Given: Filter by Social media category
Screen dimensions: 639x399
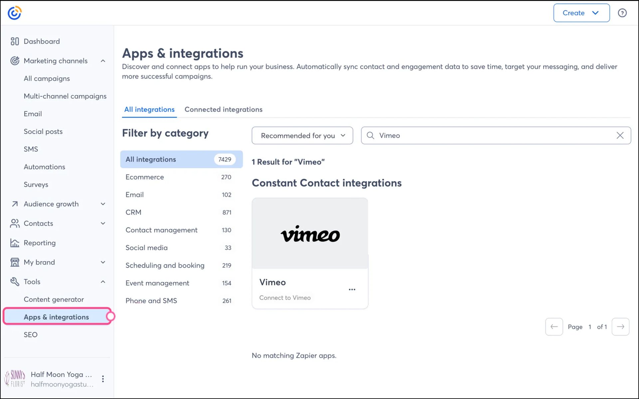Looking at the screenshot, I should 181,247.
